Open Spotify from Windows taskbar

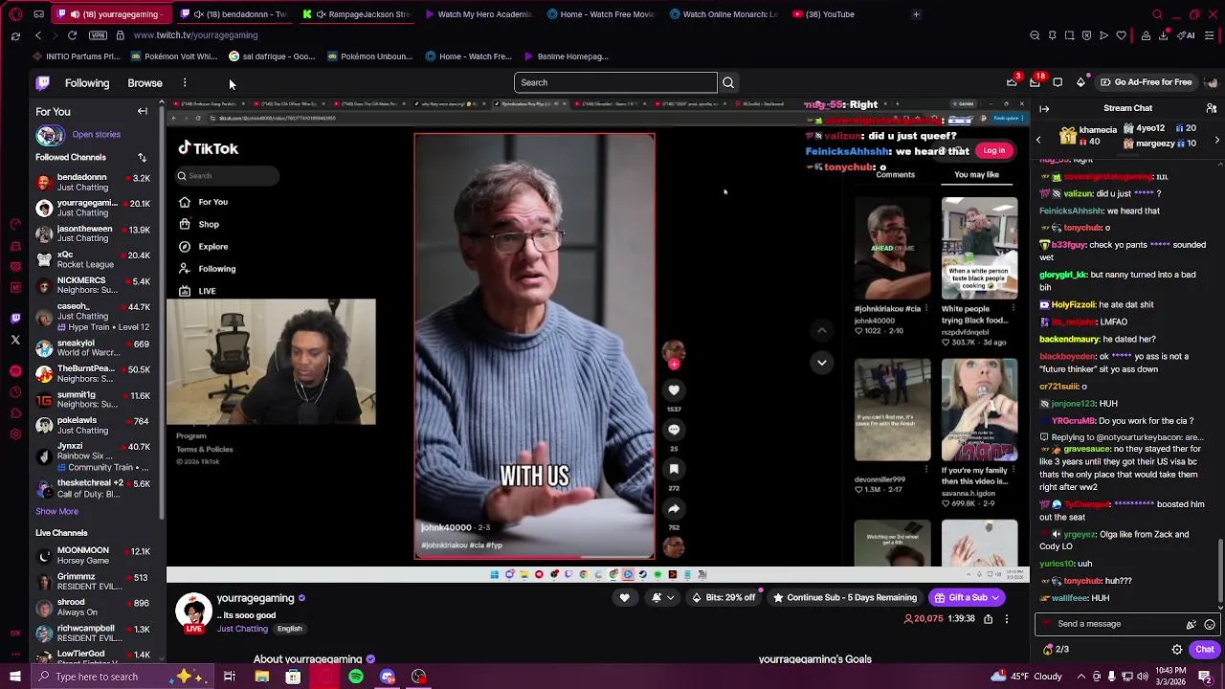pos(356,677)
